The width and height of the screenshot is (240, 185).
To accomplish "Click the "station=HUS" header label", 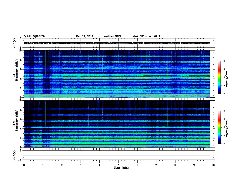I will point(112,36).
